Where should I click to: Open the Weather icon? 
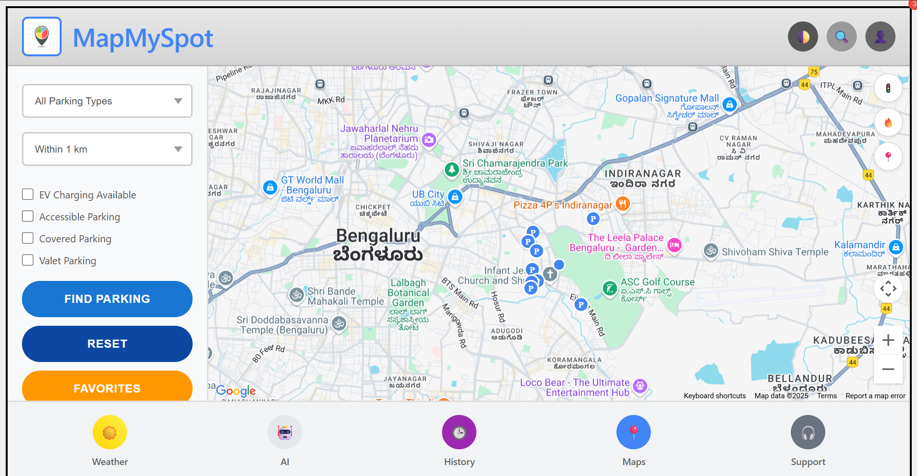click(x=110, y=432)
